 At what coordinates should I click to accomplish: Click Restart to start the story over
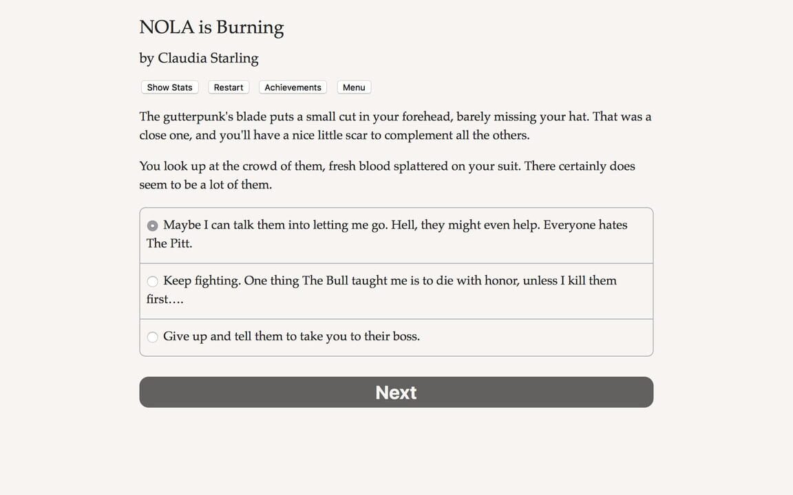228,87
